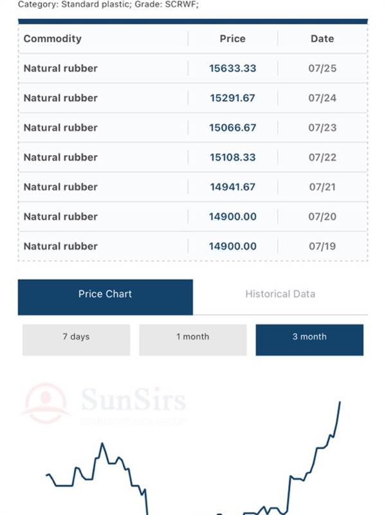Click the 15291.67 price value
386x515 pixels.
click(233, 98)
